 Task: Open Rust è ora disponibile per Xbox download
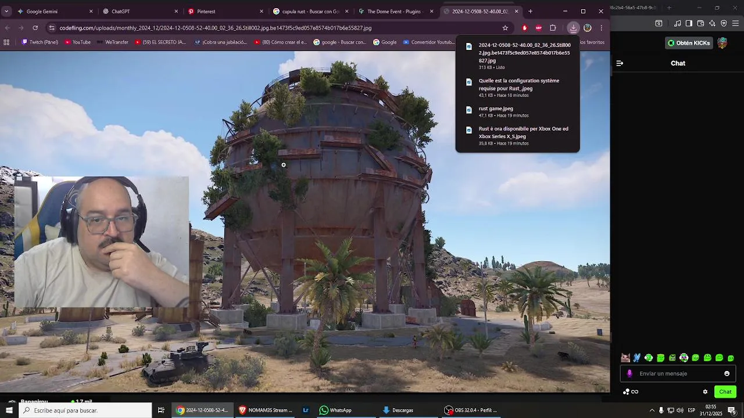(x=518, y=135)
